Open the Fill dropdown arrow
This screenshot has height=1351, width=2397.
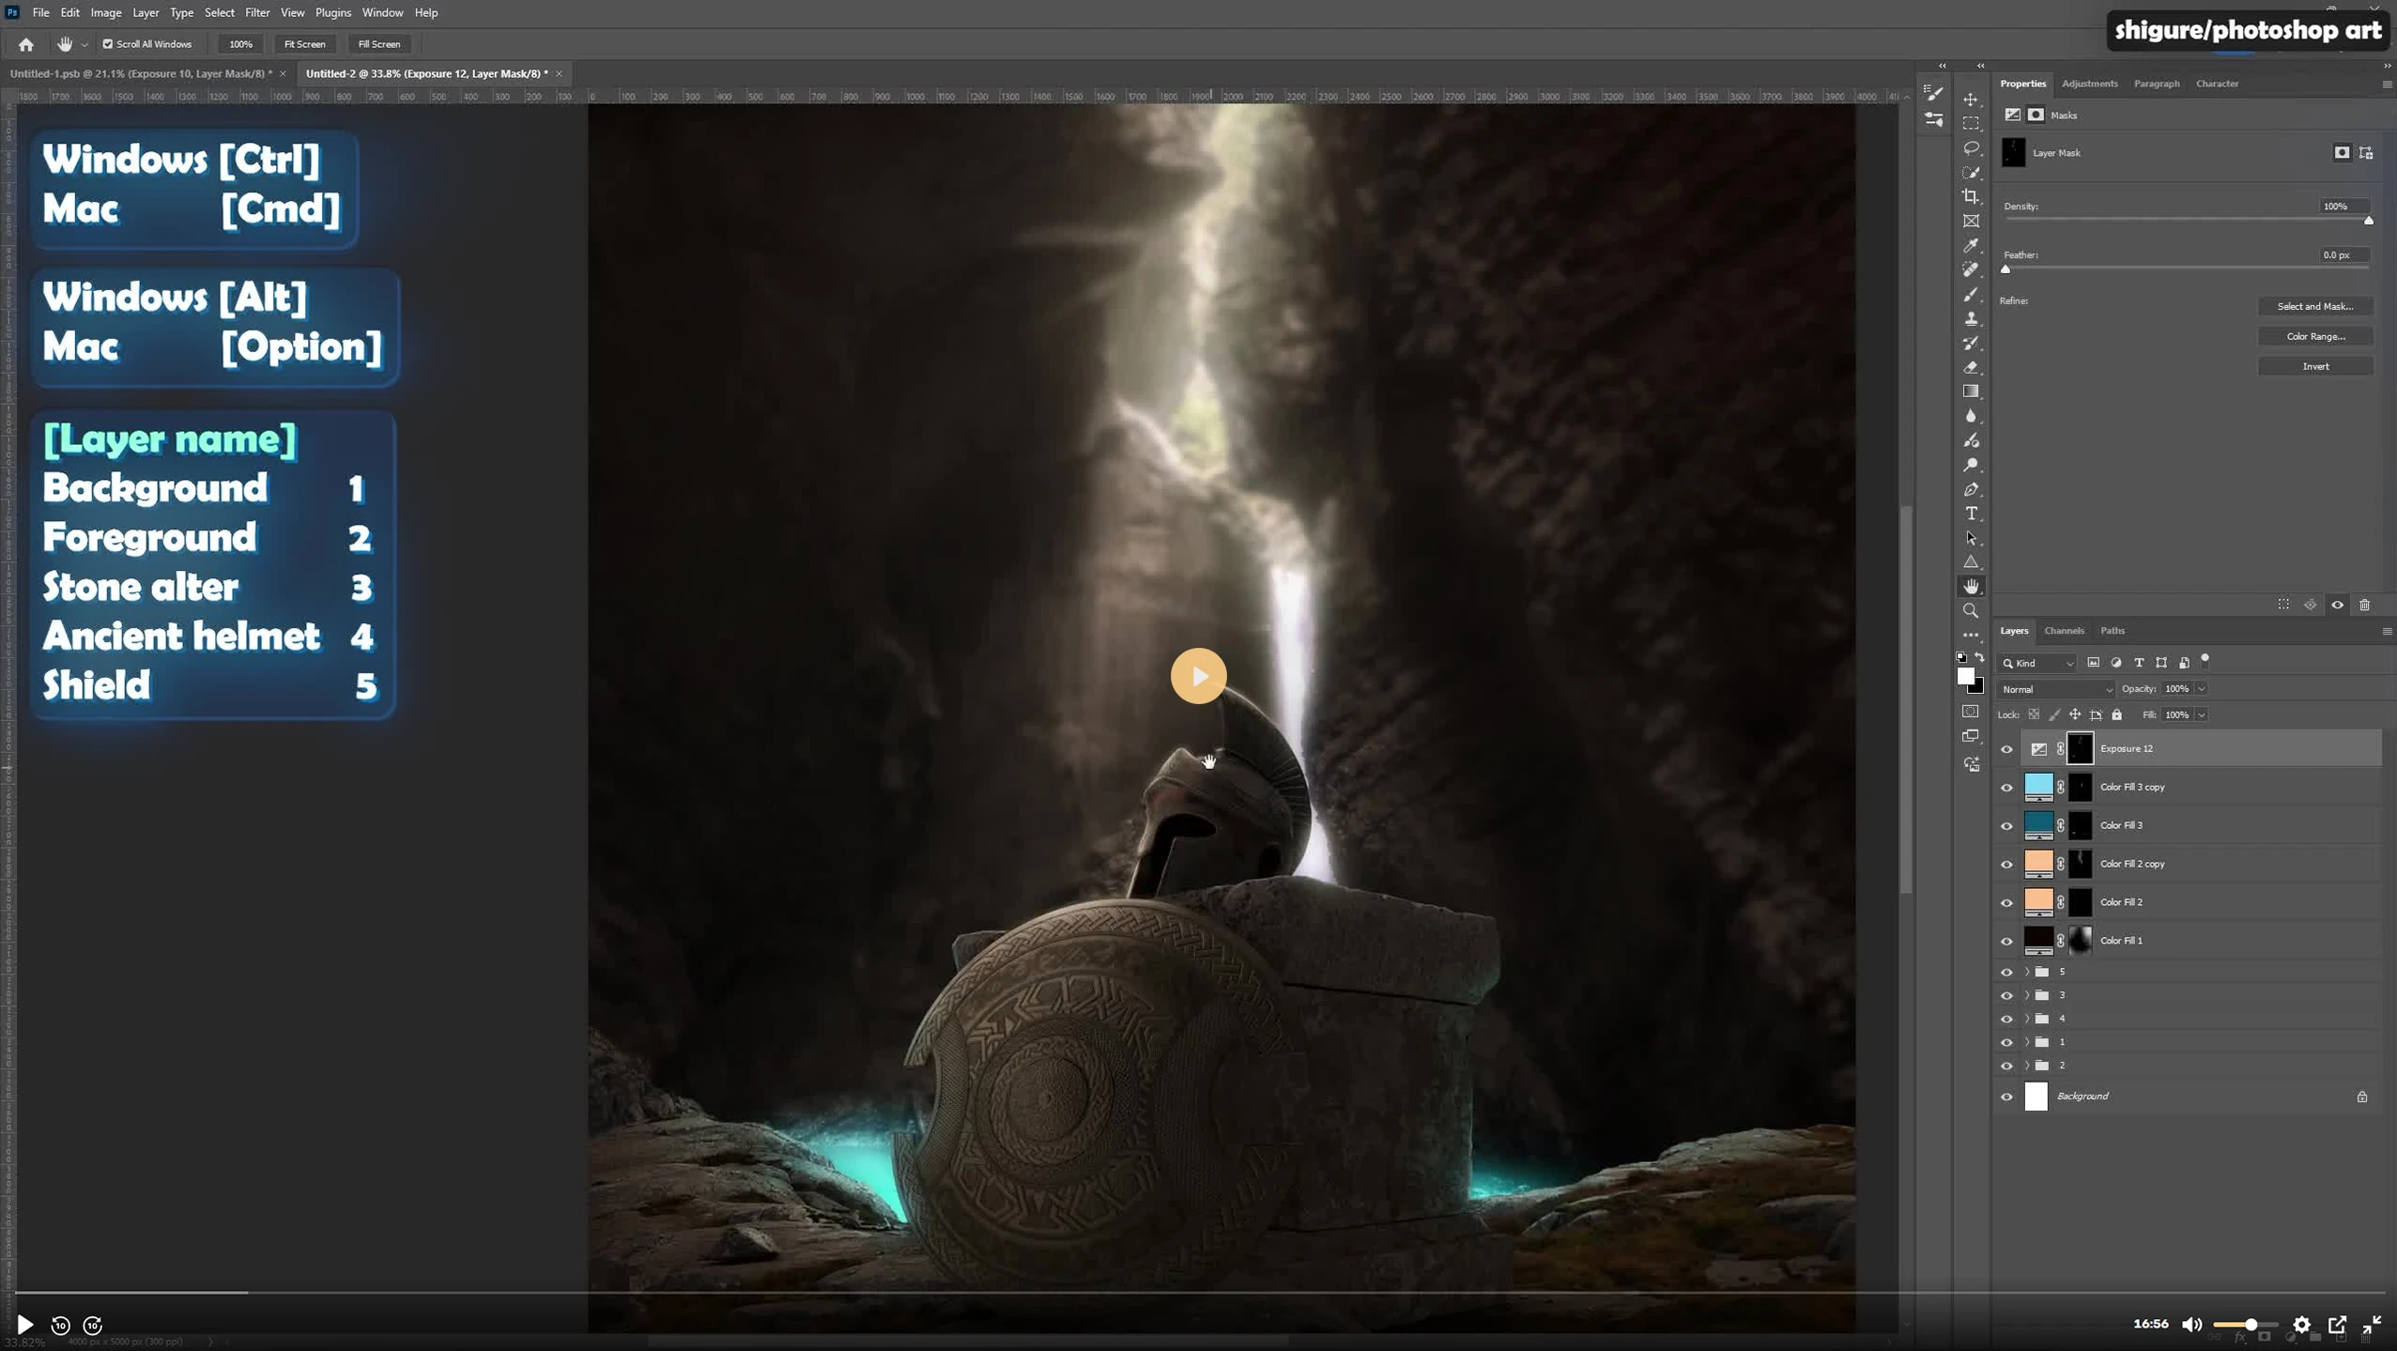[x=2201, y=714]
